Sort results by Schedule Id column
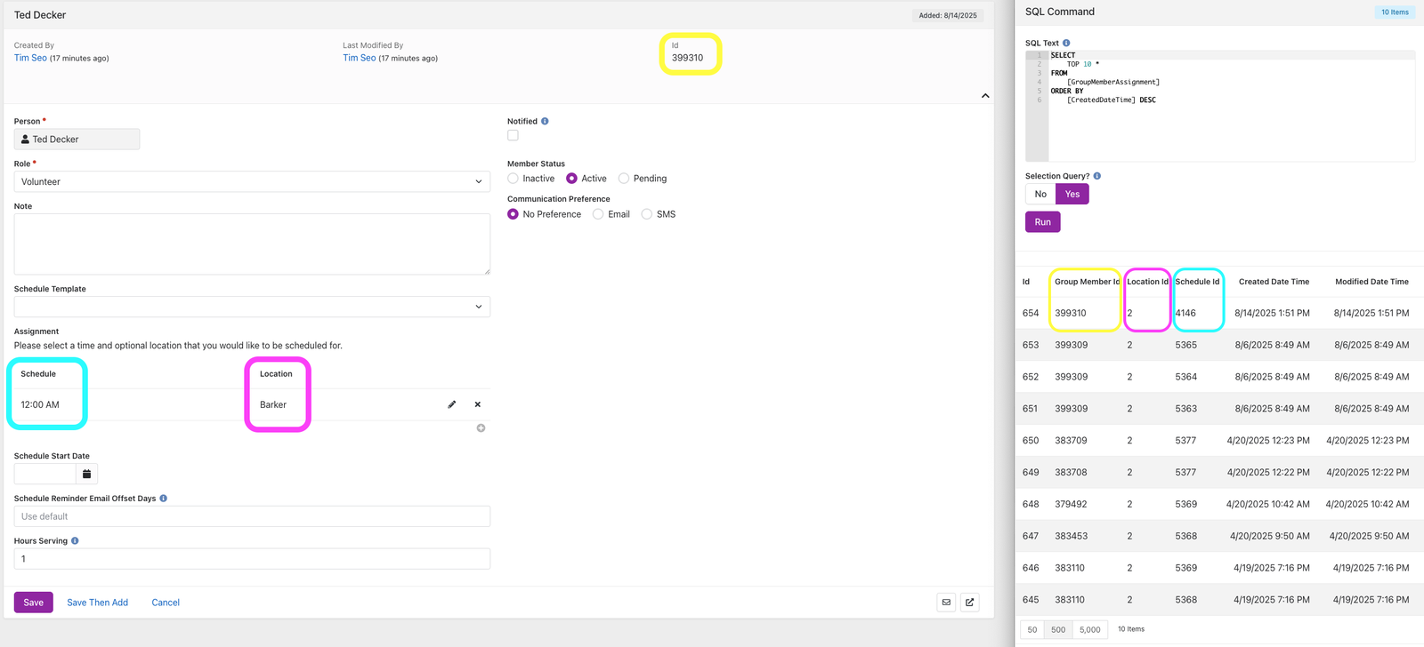The height and width of the screenshot is (647, 1424). 1197,282
